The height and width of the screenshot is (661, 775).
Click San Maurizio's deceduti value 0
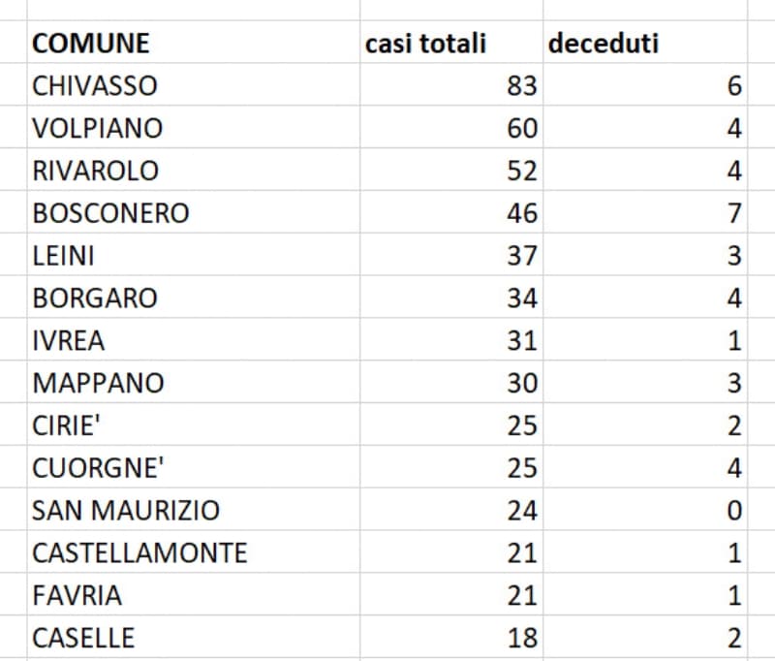click(x=733, y=510)
